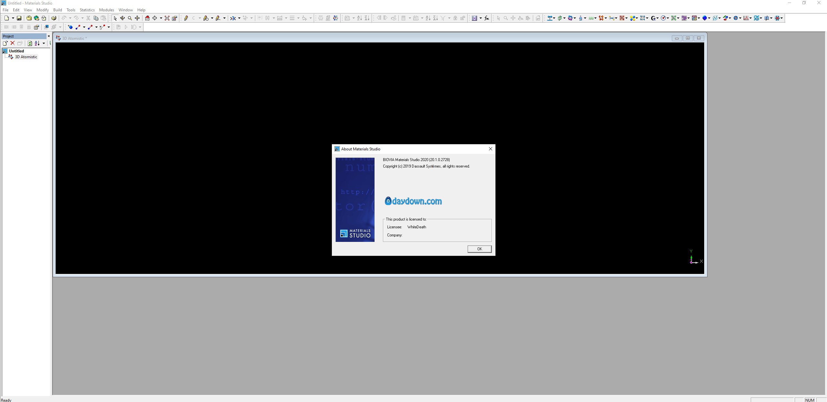The height and width of the screenshot is (402, 827).
Task: Click the globe web-import icon
Action: click(36, 18)
